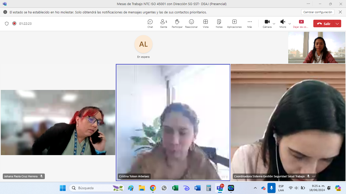This screenshot has width=346, height=194.
Task: Select Johana Paola Cruz Herrera's video tile
Action: click(x=58, y=123)
